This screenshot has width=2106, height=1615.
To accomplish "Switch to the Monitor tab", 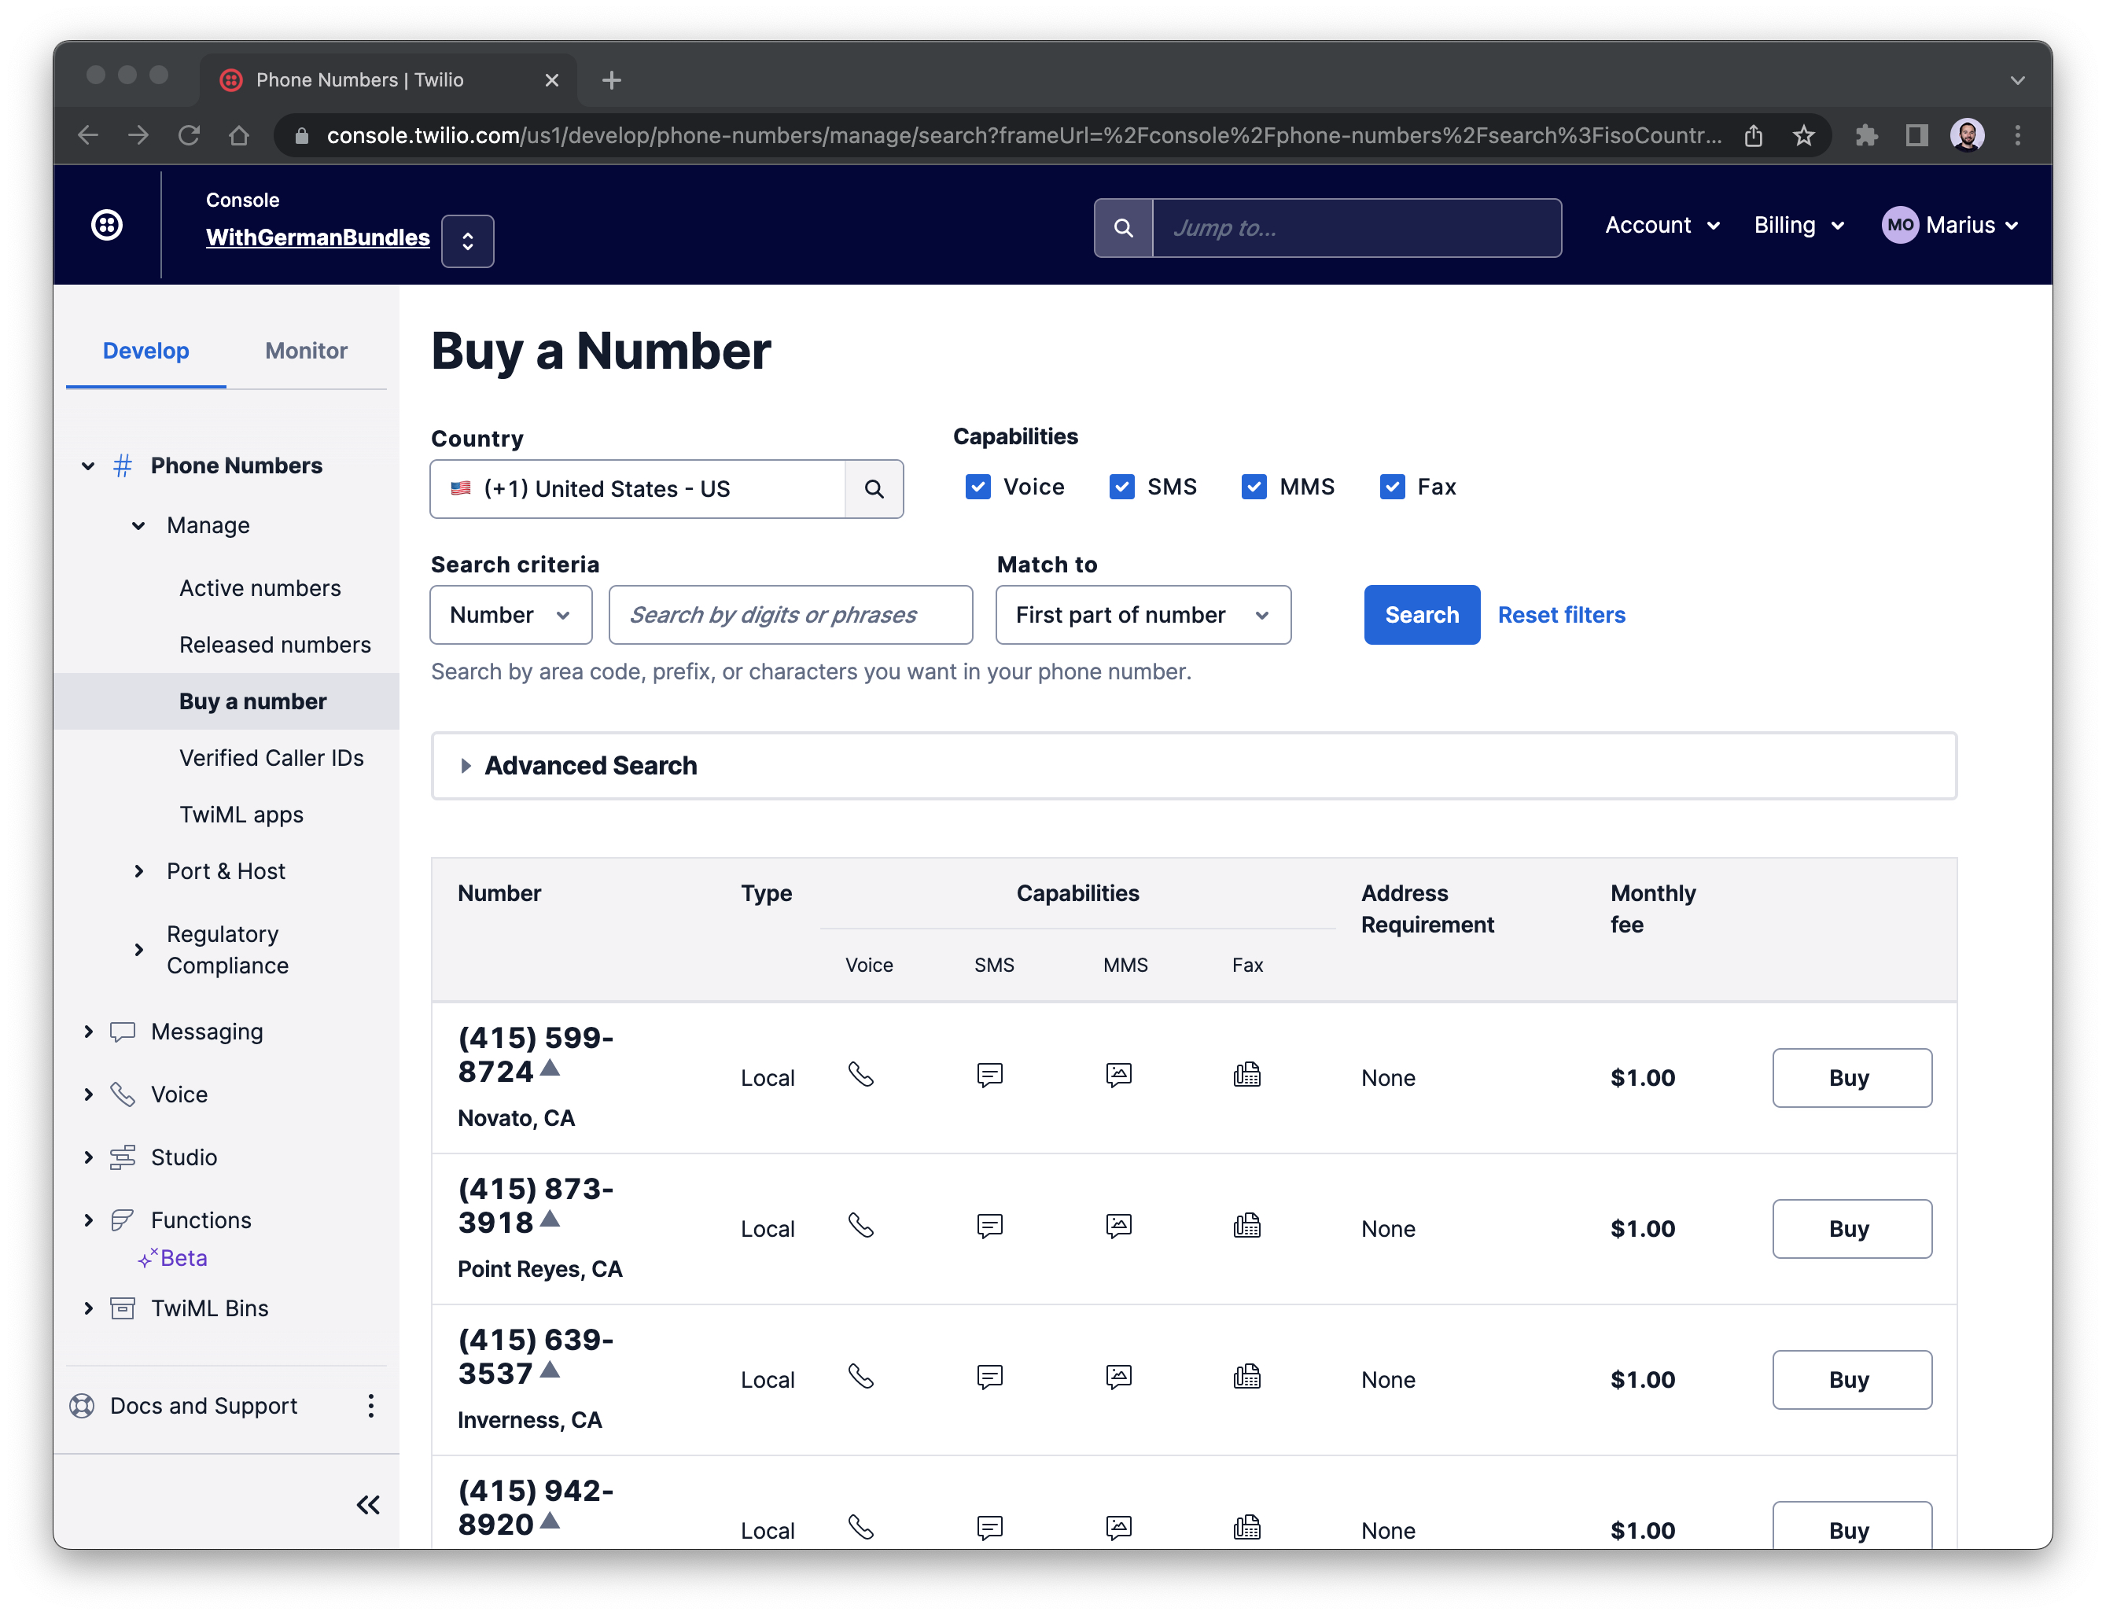I will [x=305, y=349].
